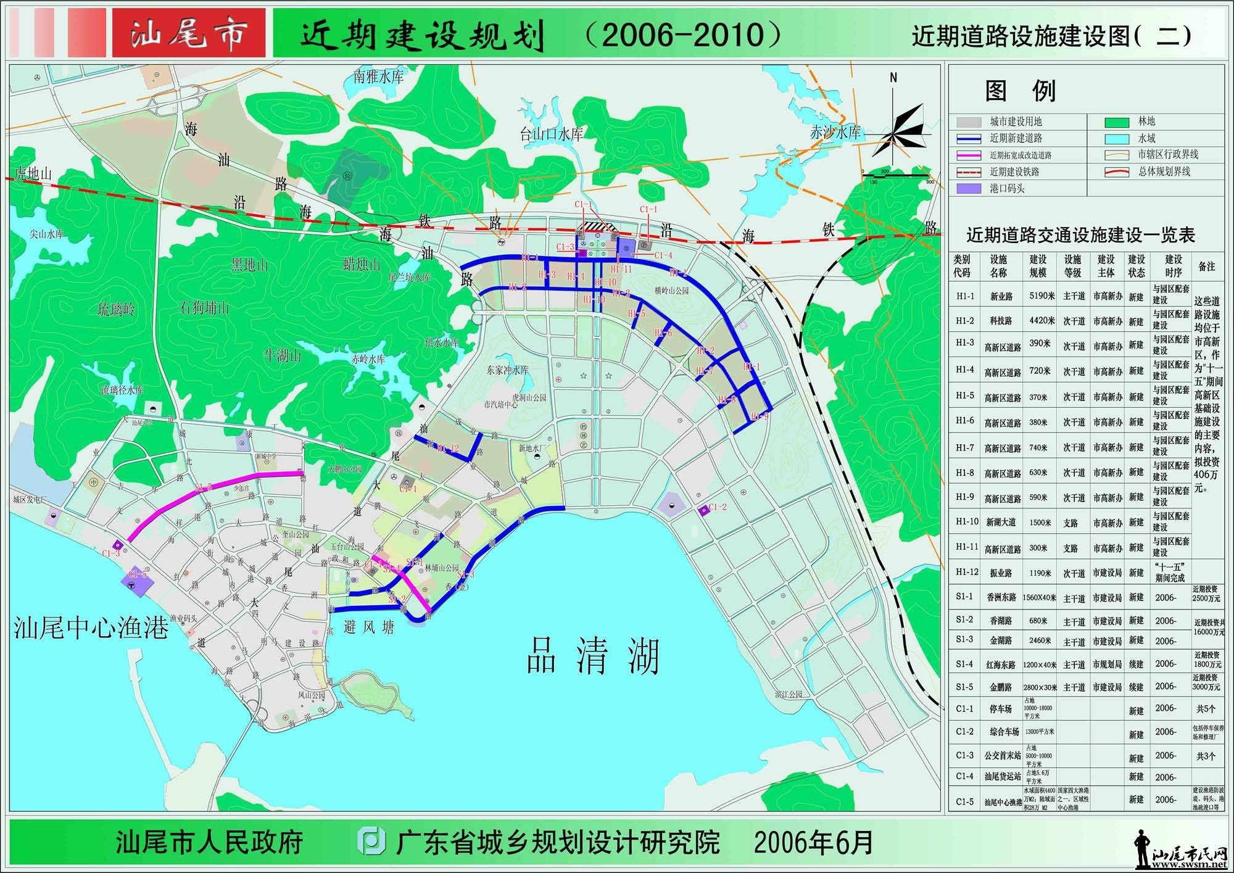This screenshot has height=873, width=1234.
Task: Click the purple 港口码头 legend swatch
Action: [968, 189]
